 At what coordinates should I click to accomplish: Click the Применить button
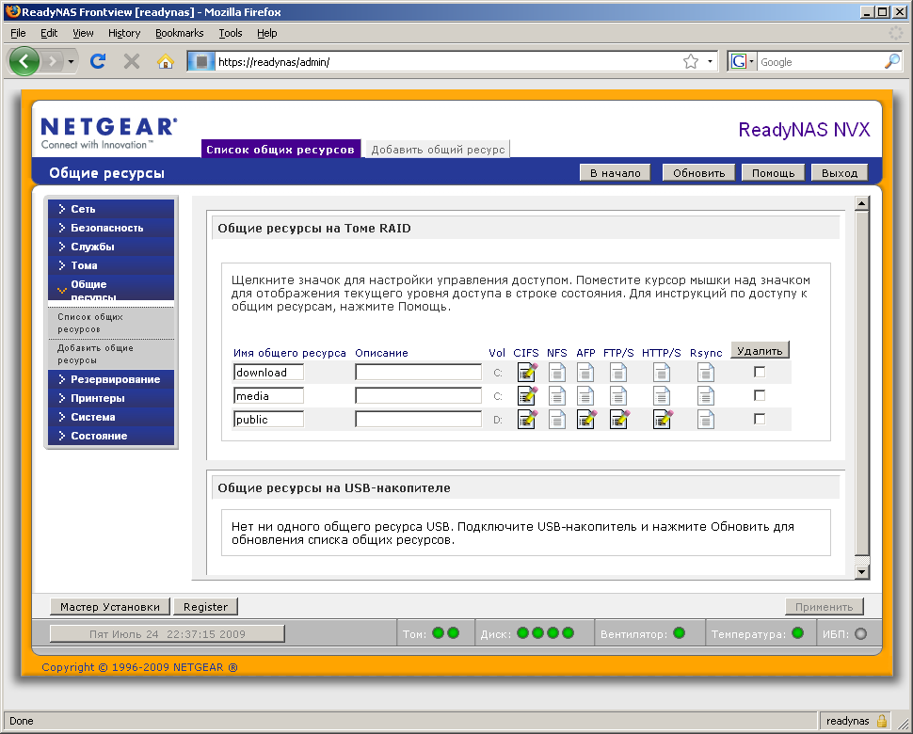(x=824, y=607)
